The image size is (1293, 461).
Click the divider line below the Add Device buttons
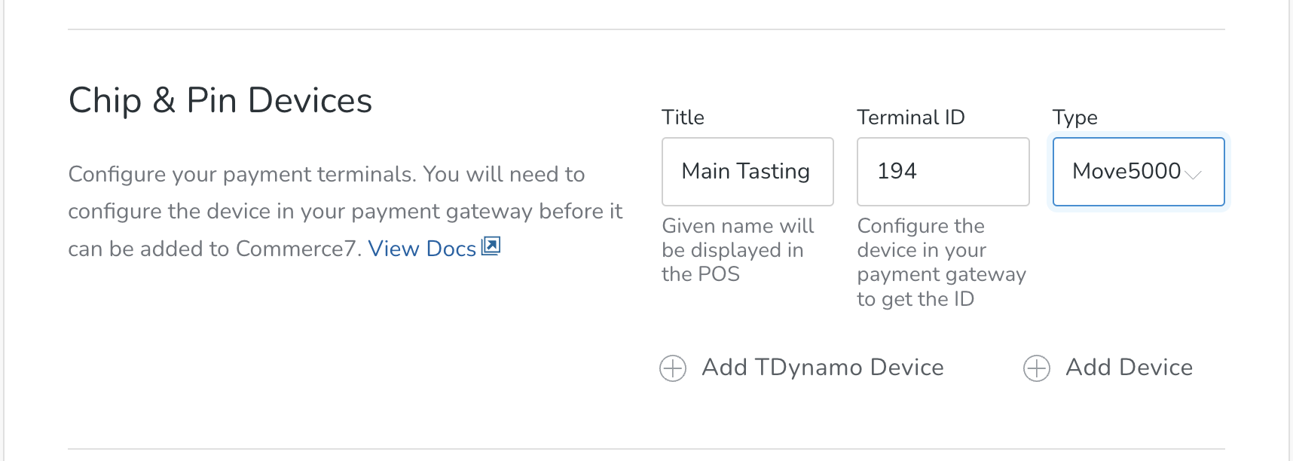646,449
